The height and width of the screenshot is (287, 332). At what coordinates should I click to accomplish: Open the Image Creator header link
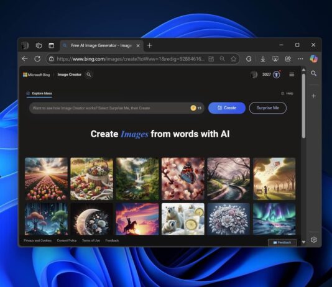(x=70, y=75)
